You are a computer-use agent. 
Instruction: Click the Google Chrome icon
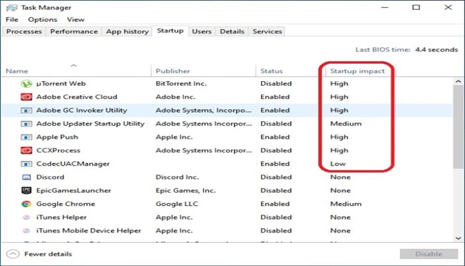pyautogui.click(x=27, y=204)
